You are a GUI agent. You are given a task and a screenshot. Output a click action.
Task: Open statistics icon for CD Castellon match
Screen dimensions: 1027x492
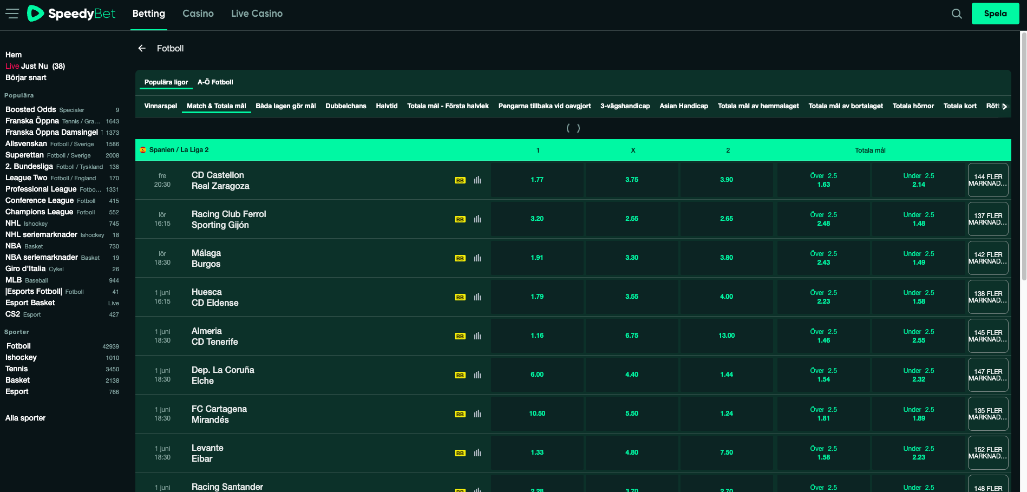point(477,180)
